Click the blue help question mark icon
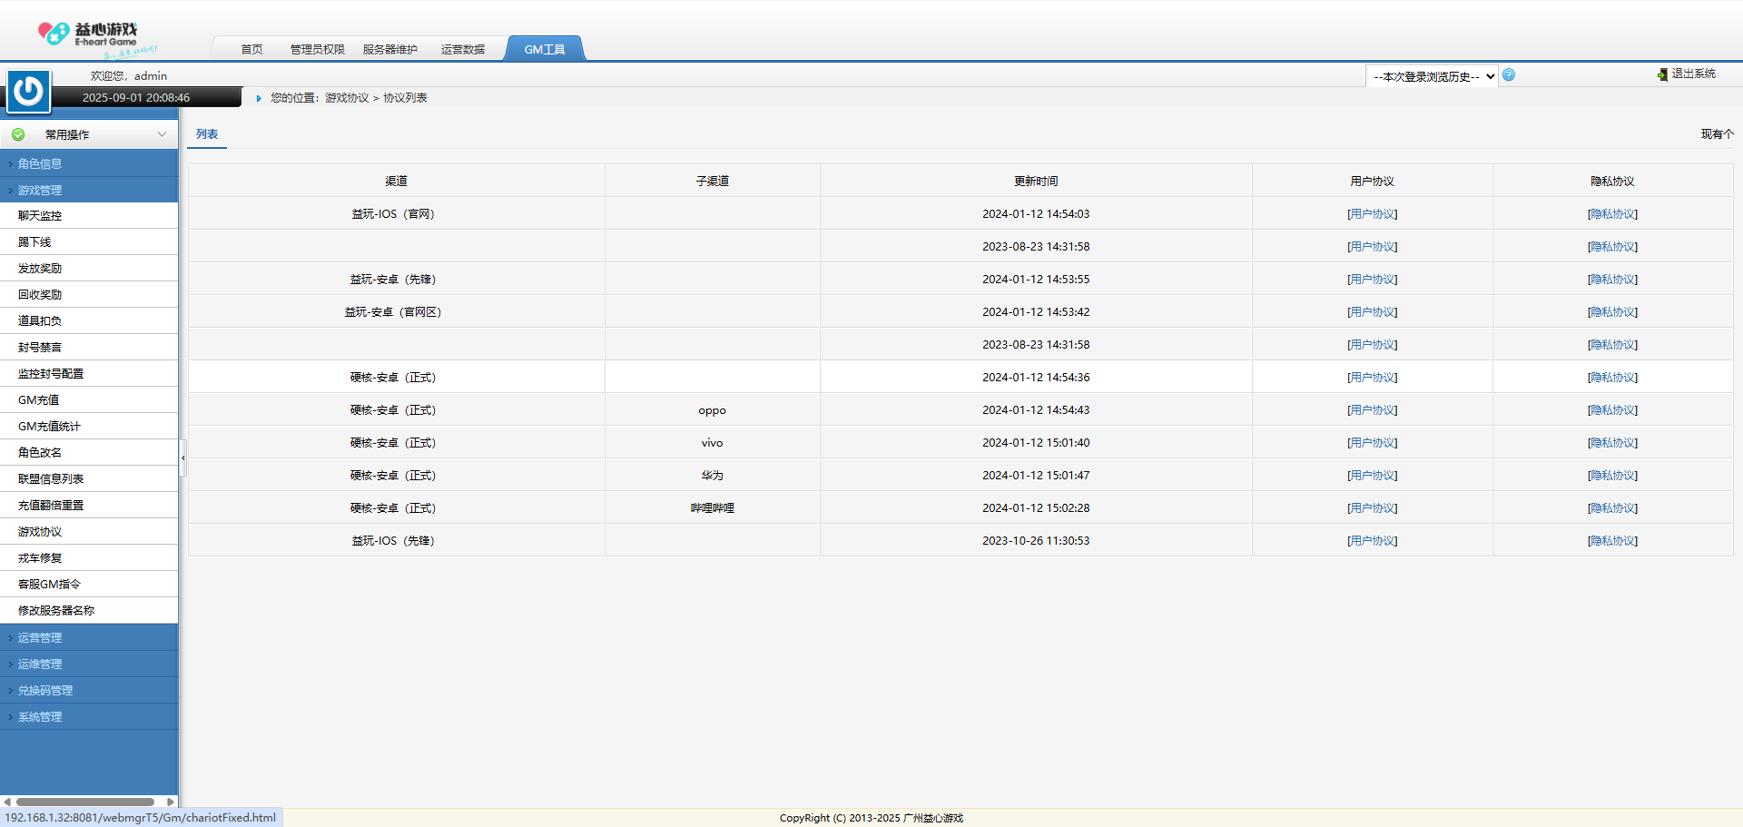 click(1509, 75)
